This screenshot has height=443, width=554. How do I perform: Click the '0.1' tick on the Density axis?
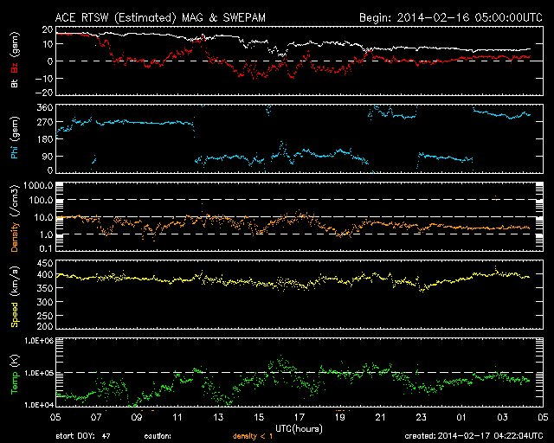46,248
